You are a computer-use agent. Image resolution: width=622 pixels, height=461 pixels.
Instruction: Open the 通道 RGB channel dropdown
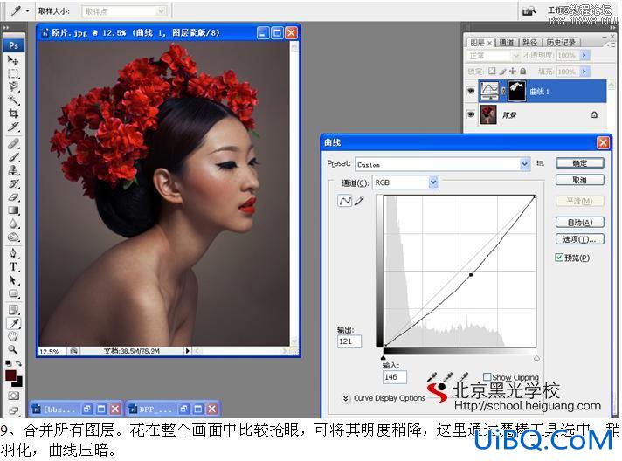point(433,182)
